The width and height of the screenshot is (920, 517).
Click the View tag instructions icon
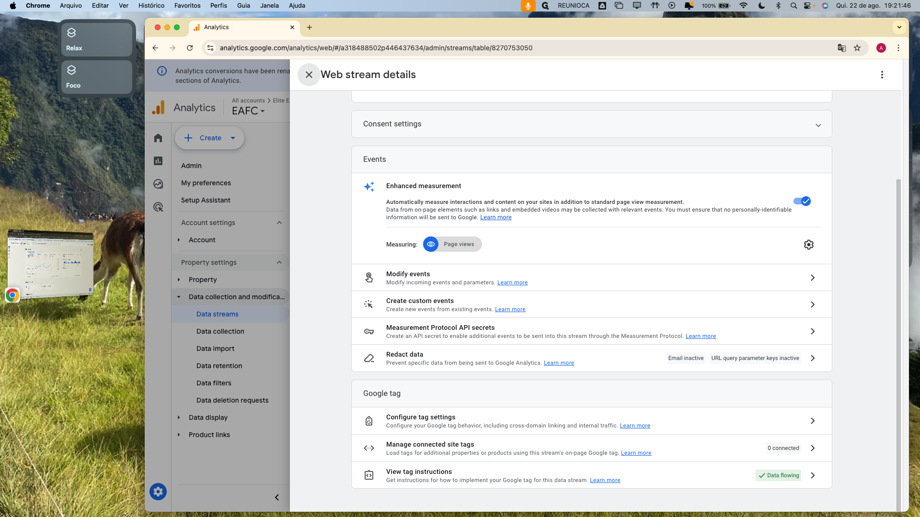tap(369, 475)
